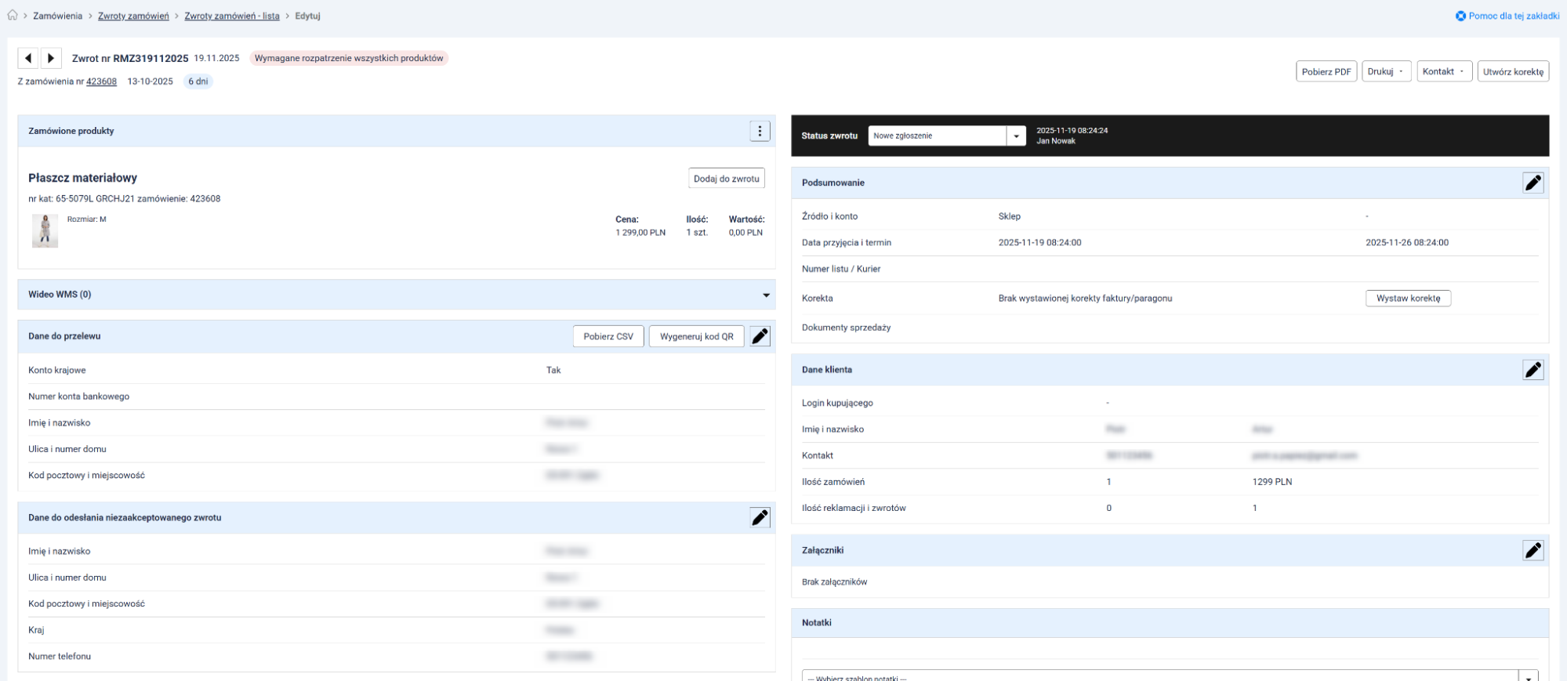Open three-dot menu in Zamówione produkty
The width and height of the screenshot is (1567, 681).
coord(760,131)
